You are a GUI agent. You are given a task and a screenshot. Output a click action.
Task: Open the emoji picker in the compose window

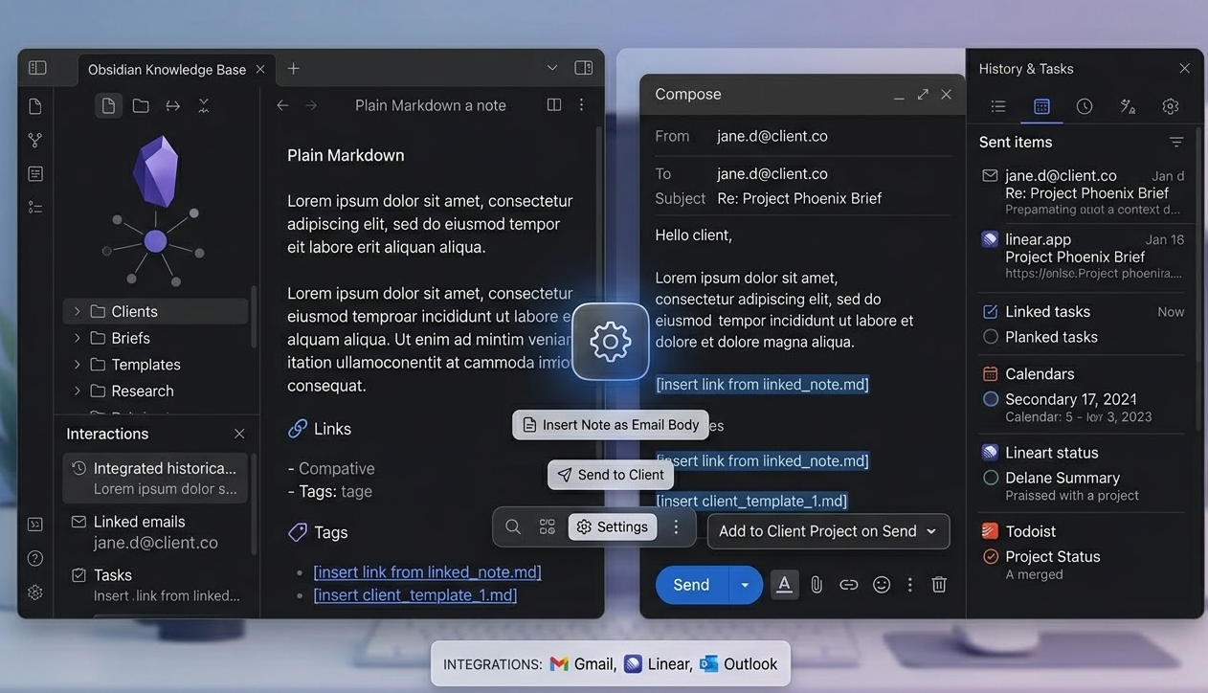882,584
